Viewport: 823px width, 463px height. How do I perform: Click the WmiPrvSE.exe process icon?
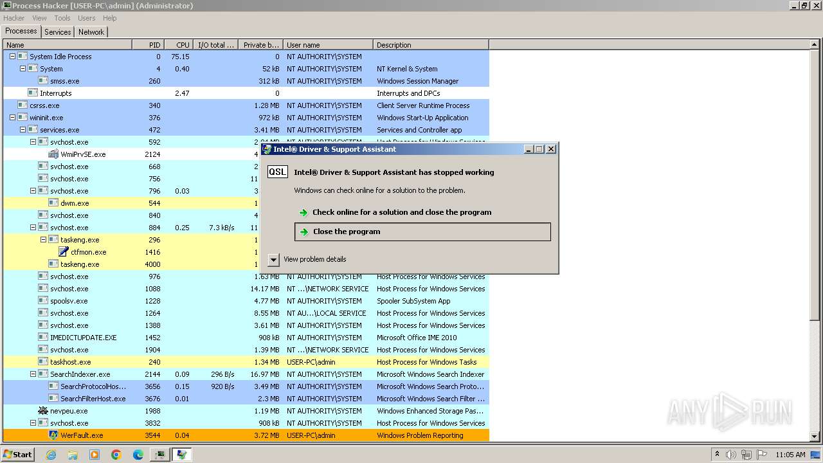tap(53, 154)
